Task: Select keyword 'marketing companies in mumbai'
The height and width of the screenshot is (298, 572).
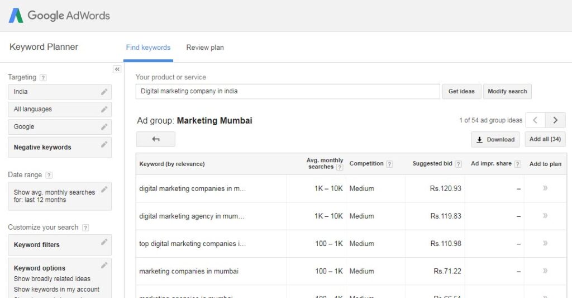Action: 189,271
